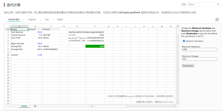Select the Interest label cell
Screen dimensions: 224x111
point(20,55)
